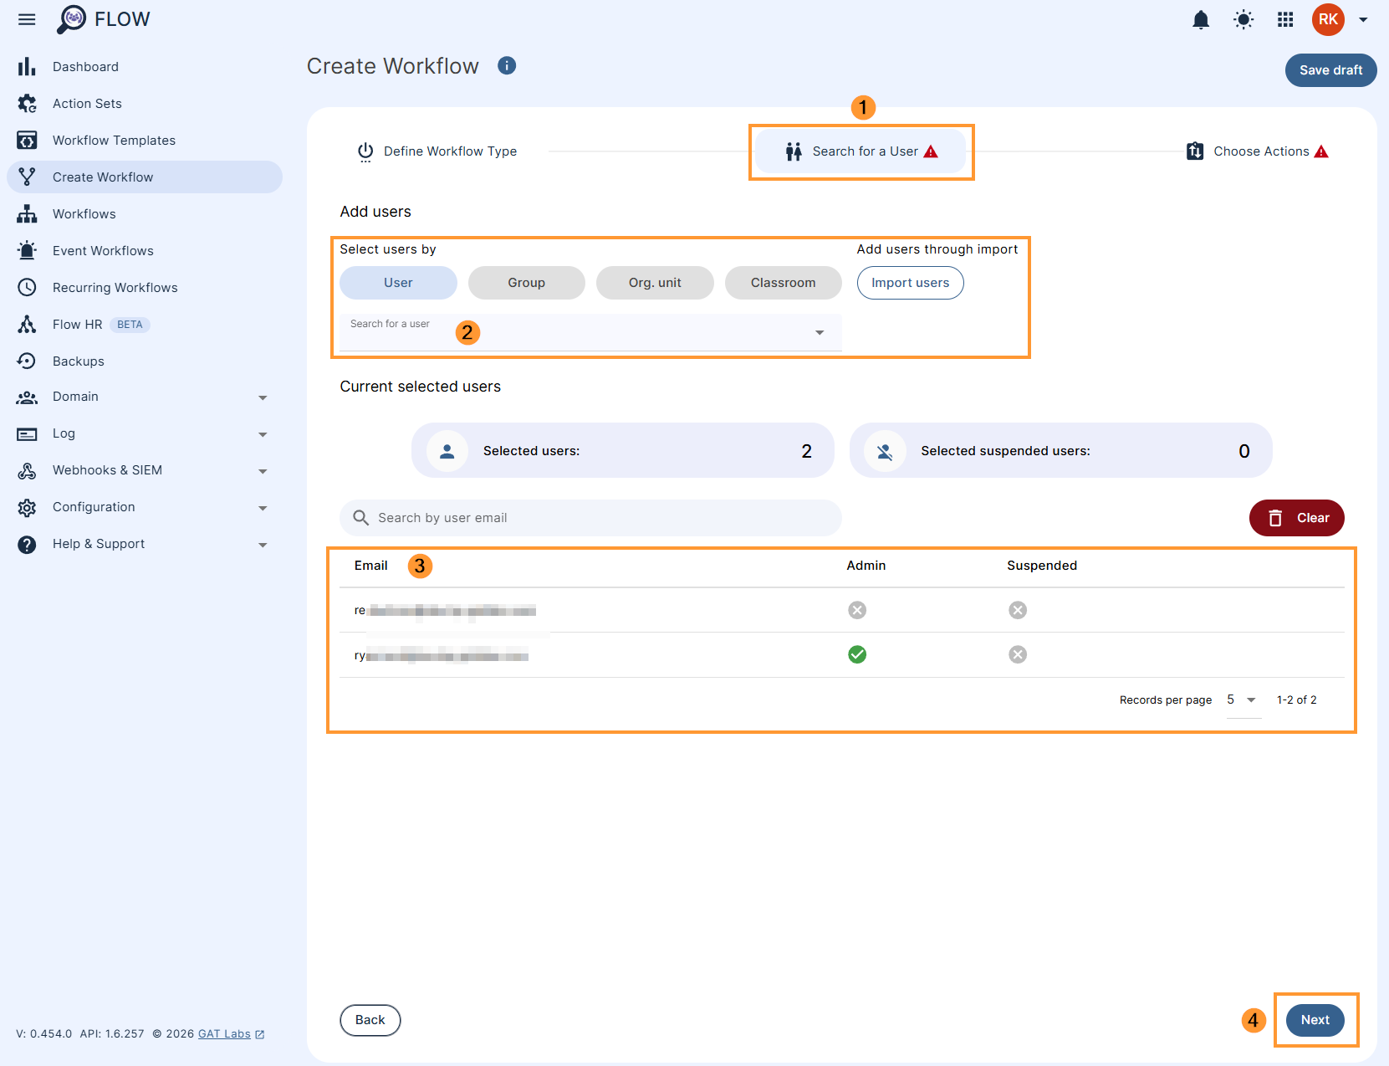
Task: Clear all selected users
Action: coord(1296,518)
